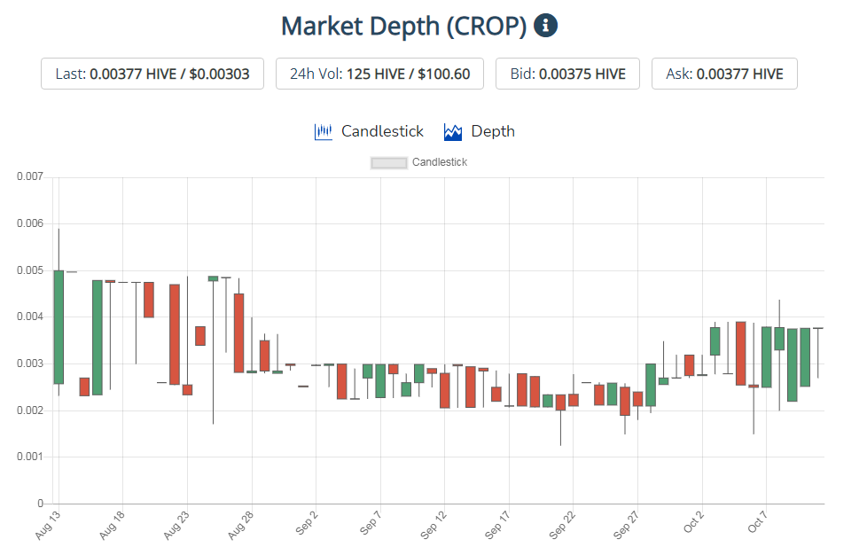Click the info icon next to Market Depth
The image size is (867, 555).
(x=545, y=26)
